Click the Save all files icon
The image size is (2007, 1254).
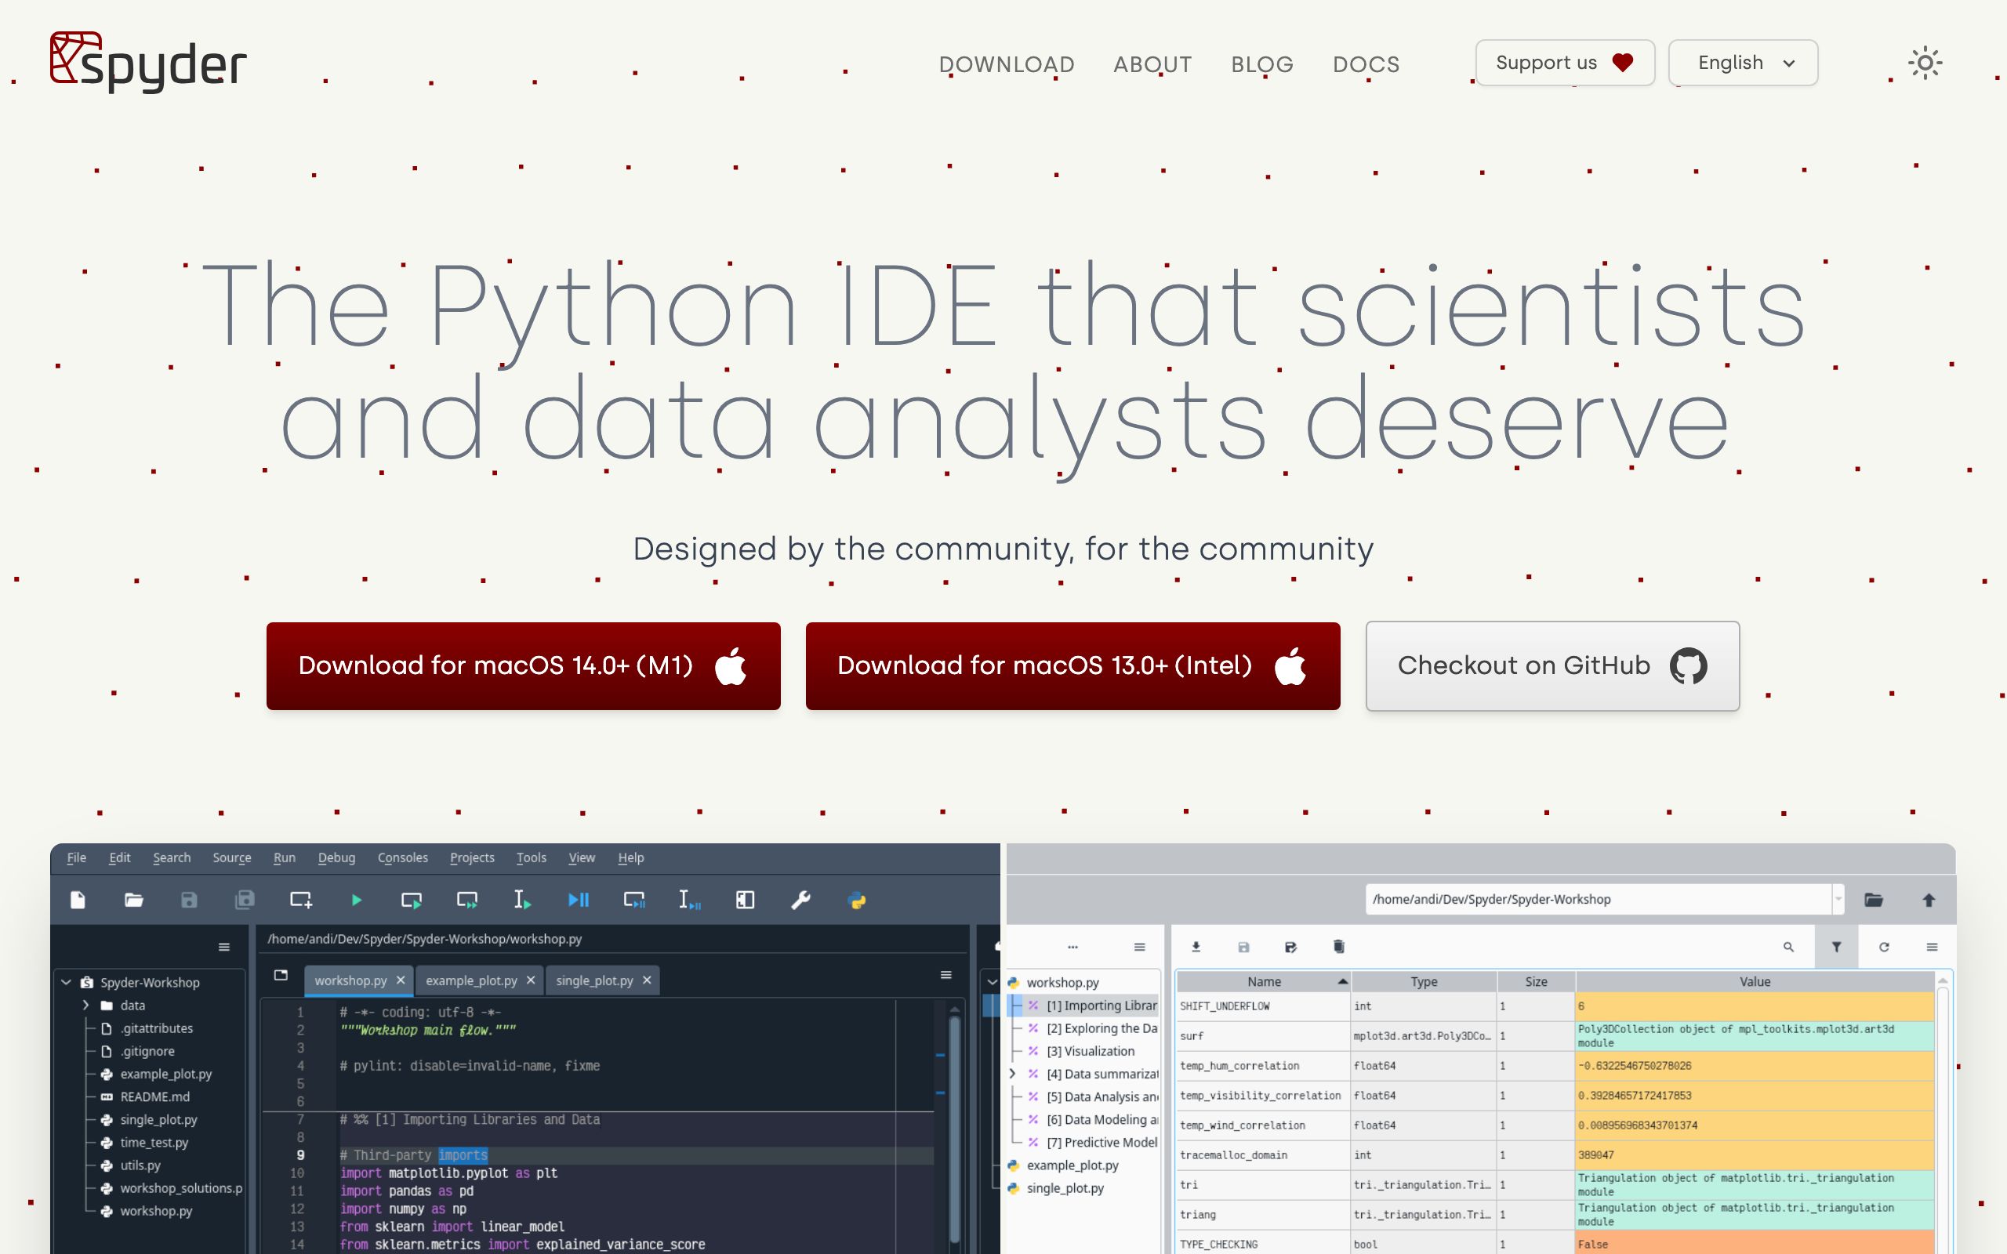click(245, 900)
